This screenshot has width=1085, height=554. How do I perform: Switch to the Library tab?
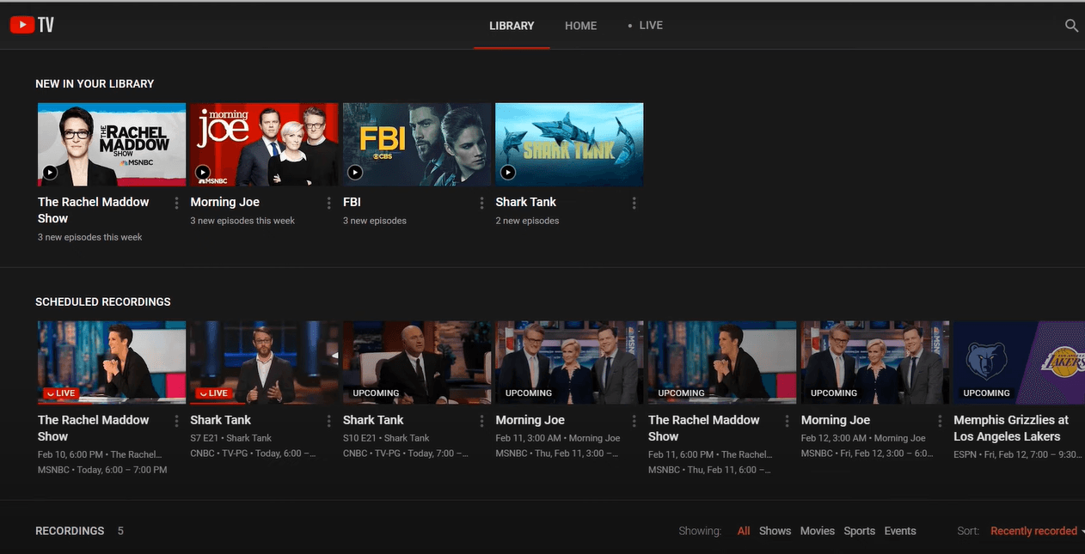[512, 26]
